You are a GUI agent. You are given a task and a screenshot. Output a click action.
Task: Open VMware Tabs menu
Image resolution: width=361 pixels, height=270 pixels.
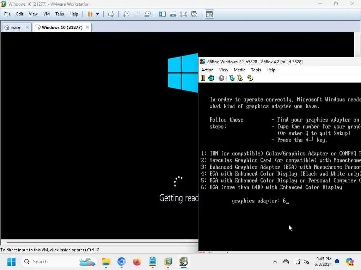click(59, 14)
